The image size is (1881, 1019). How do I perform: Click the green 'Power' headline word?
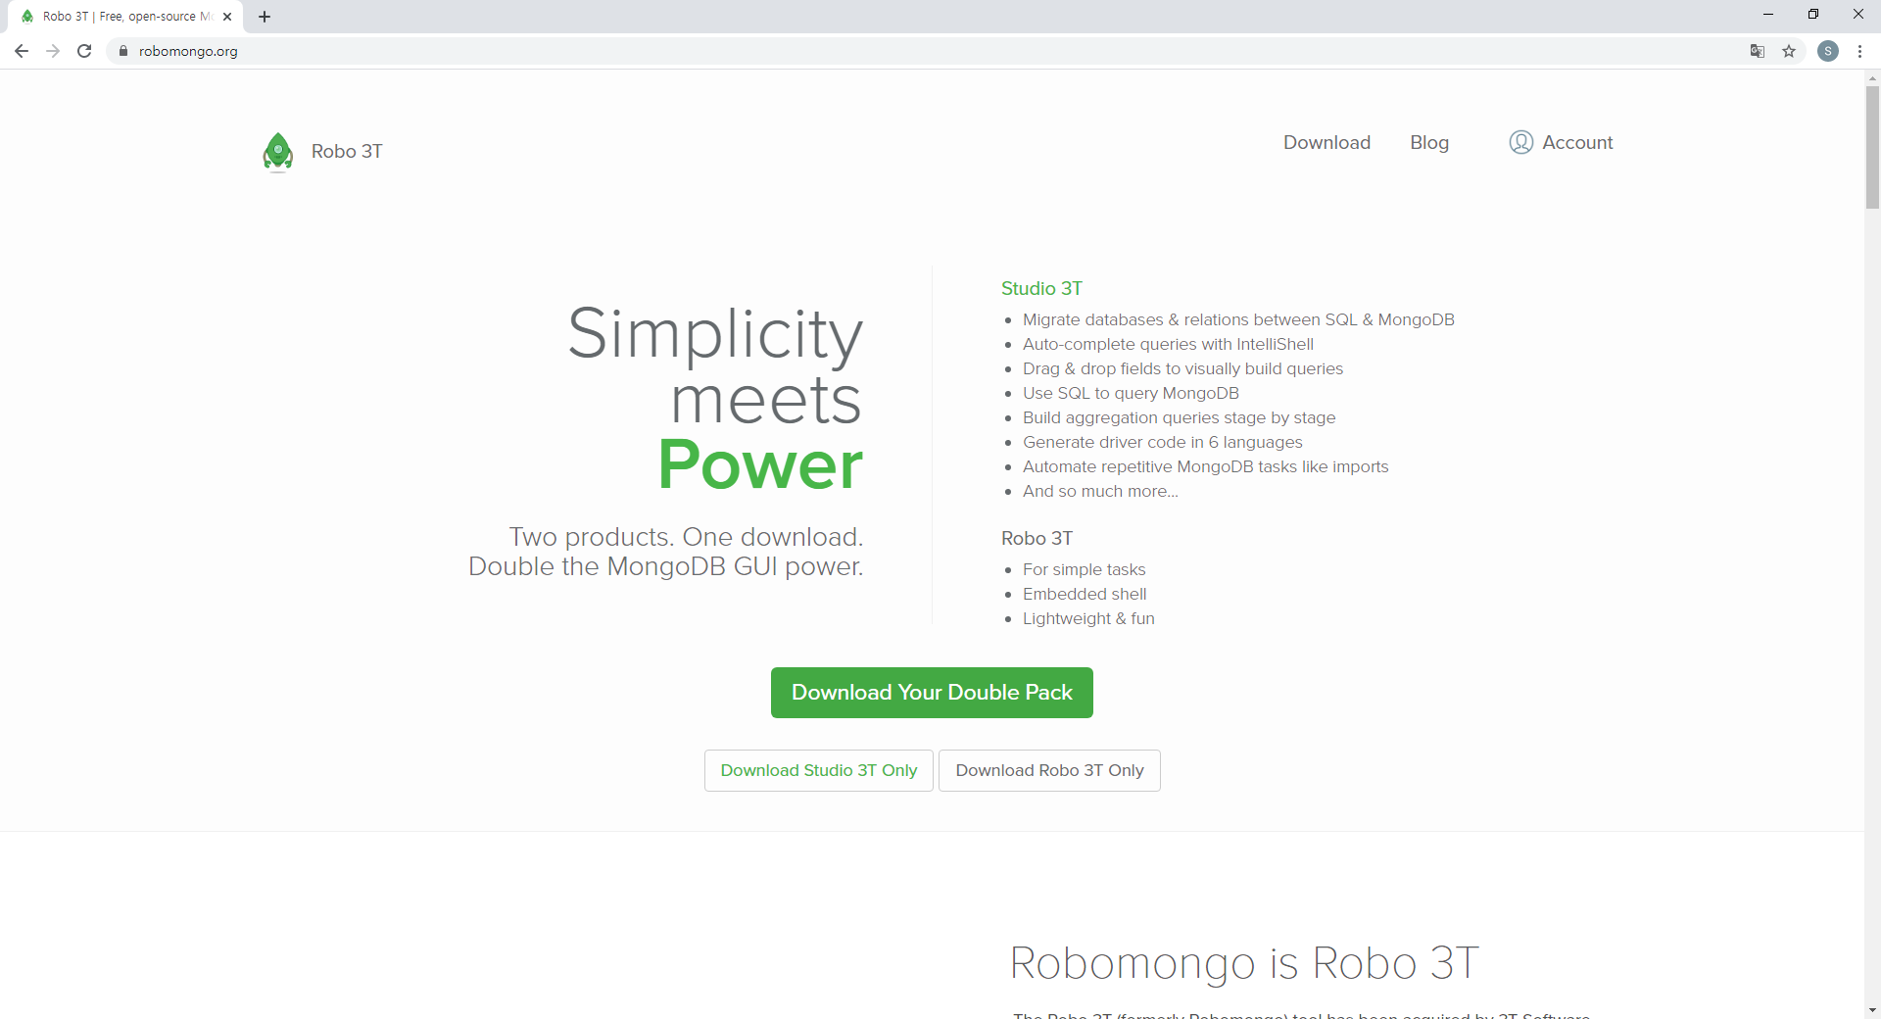760,464
